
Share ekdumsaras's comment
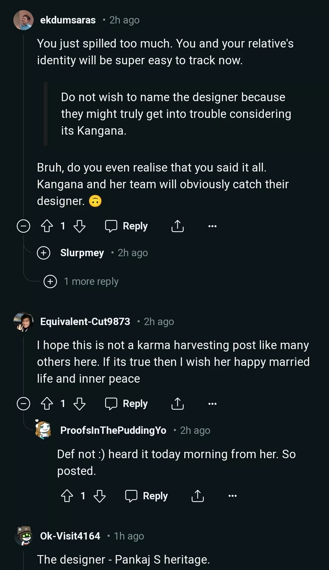177,226
